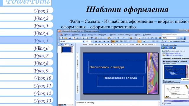
Task: Click the Paste clipboard icon
Action: [x=109, y=38]
